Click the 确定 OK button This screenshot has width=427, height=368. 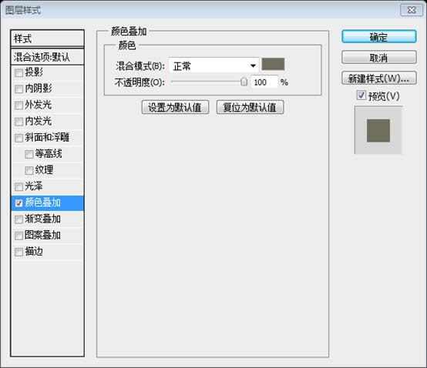coord(378,37)
